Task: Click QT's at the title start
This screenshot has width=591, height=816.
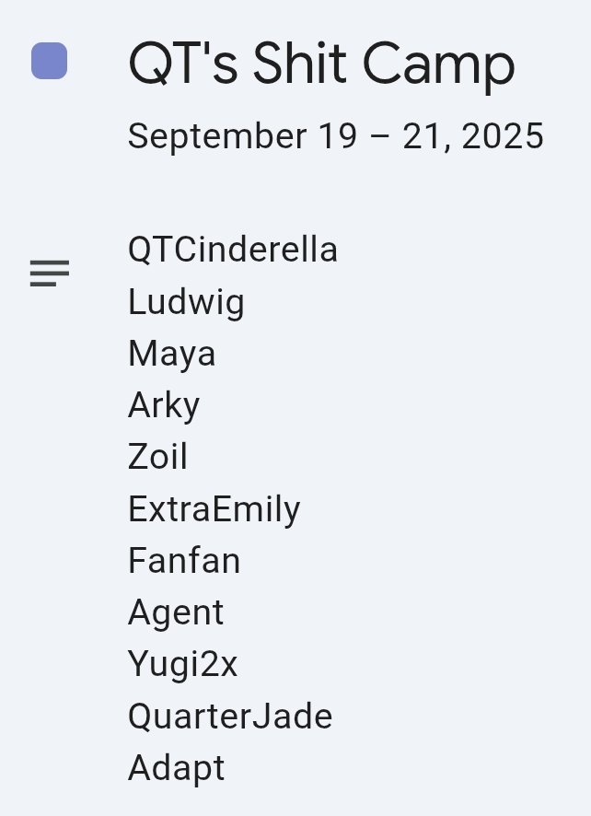Action: point(183,64)
